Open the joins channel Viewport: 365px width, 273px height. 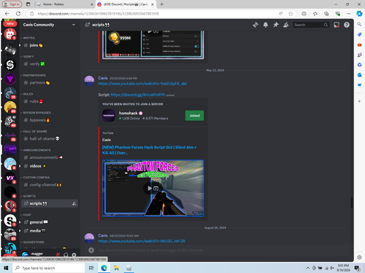click(50, 45)
